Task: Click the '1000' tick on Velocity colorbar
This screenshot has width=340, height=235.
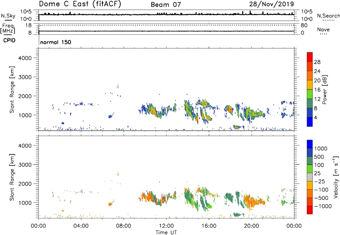Action: (321, 148)
